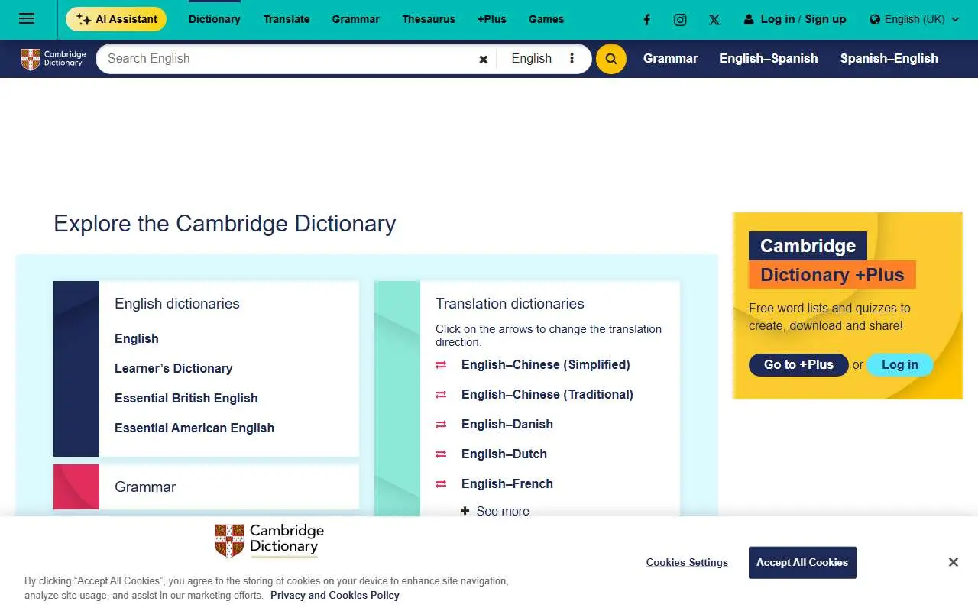Open the English–French translation dictionary link

(507, 483)
